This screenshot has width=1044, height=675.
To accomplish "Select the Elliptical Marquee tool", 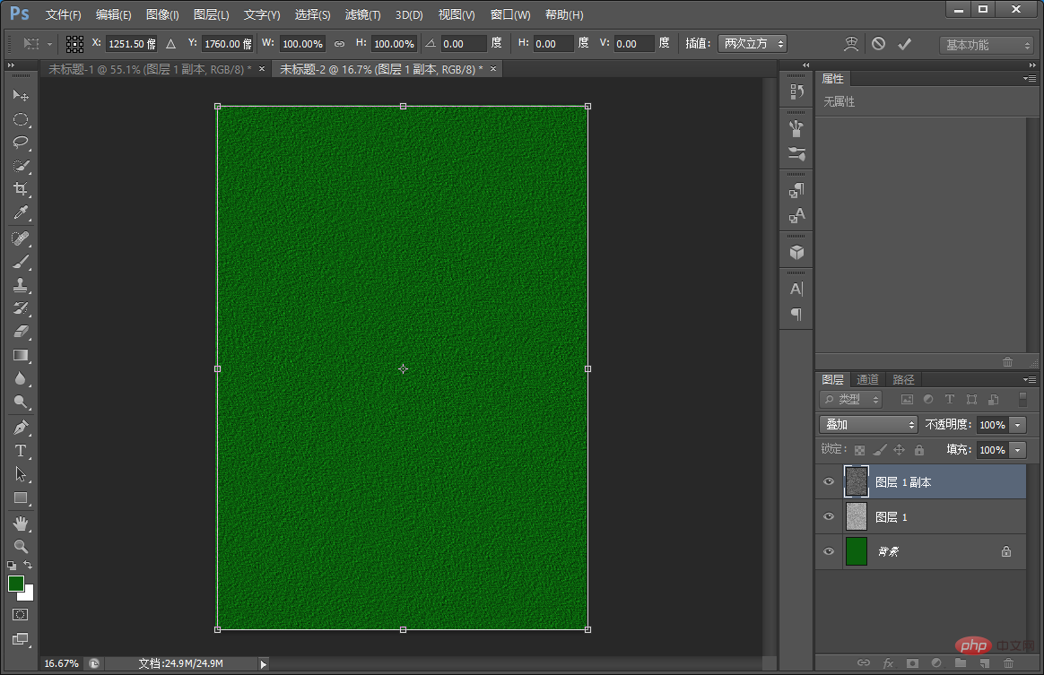I will 21,119.
